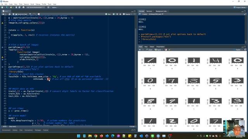Image resolution: width=248 pixels, height=139 pixels.
Task: Open the Publish dropdown in Plots pane
Action: pyautogui.click(x=239, y=50)
